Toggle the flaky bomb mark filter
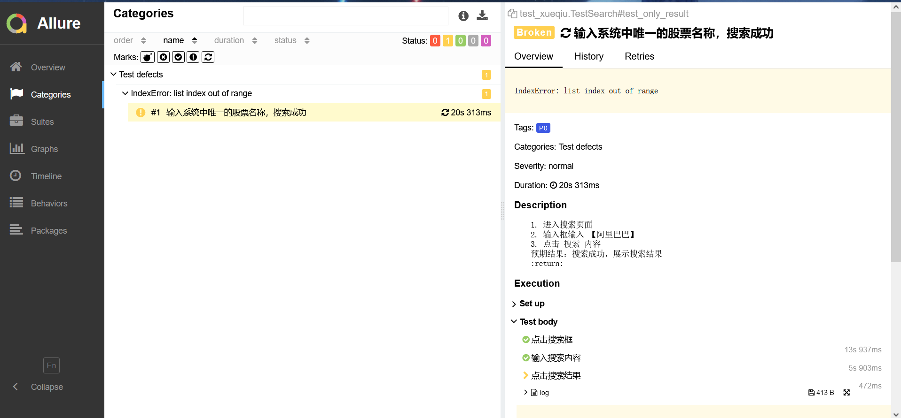This screenshot has width=901, height=418. 148,57
